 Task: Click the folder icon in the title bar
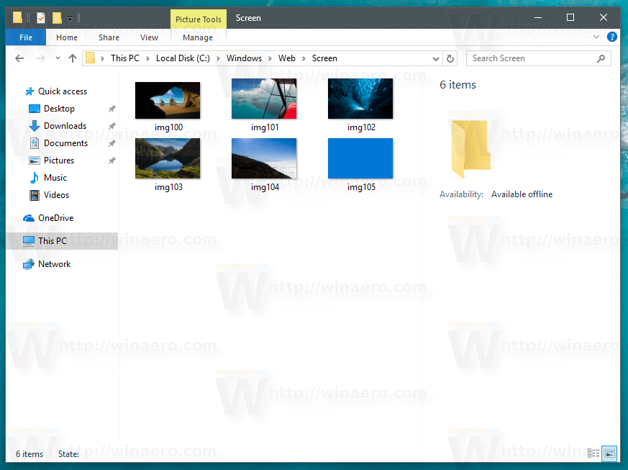click(x=17, y=17)
